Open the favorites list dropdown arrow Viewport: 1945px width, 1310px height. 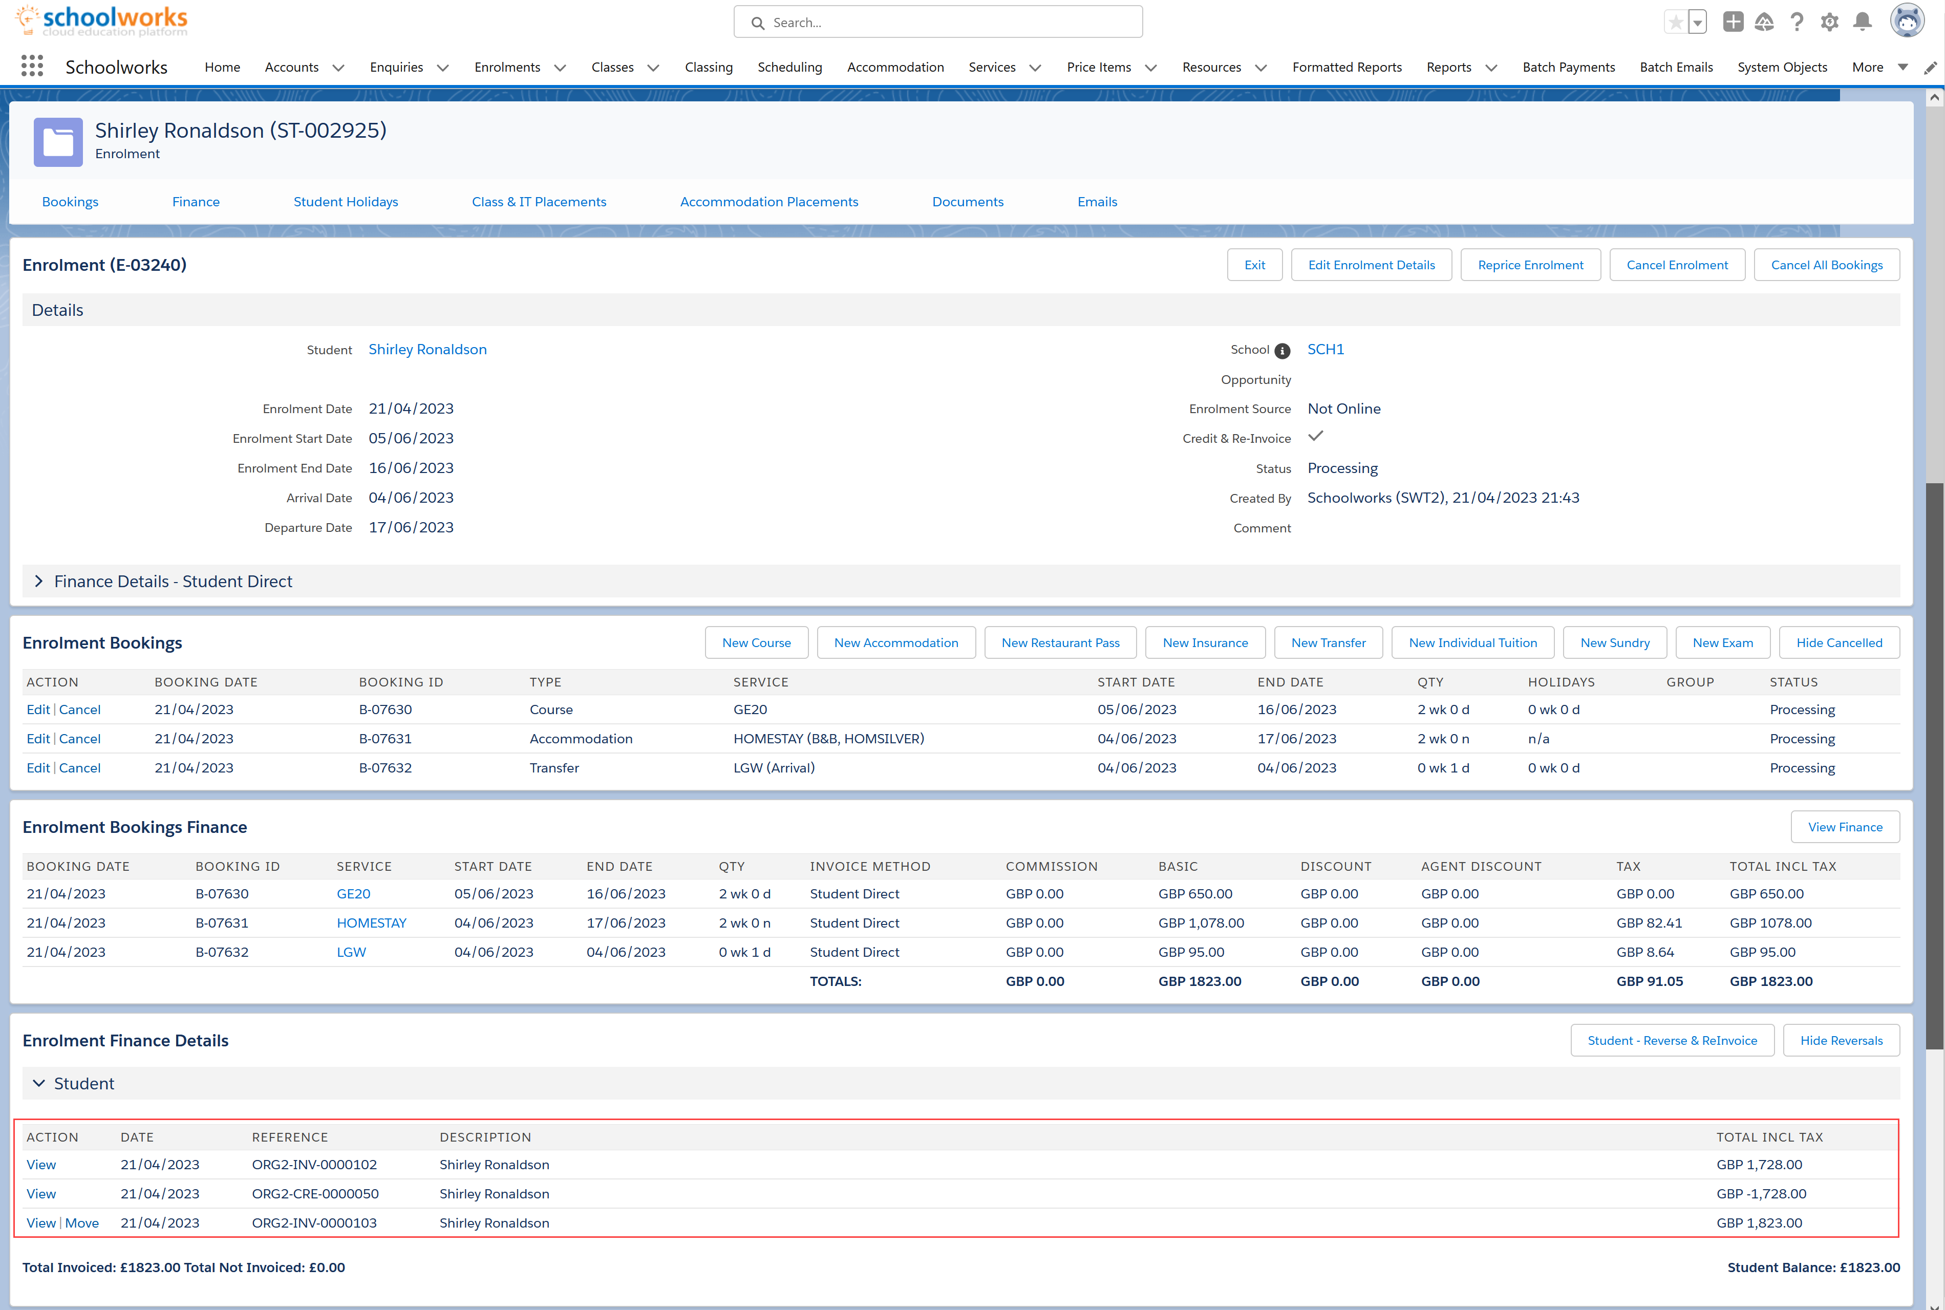pyautogui.click(x=1697, y=23)
